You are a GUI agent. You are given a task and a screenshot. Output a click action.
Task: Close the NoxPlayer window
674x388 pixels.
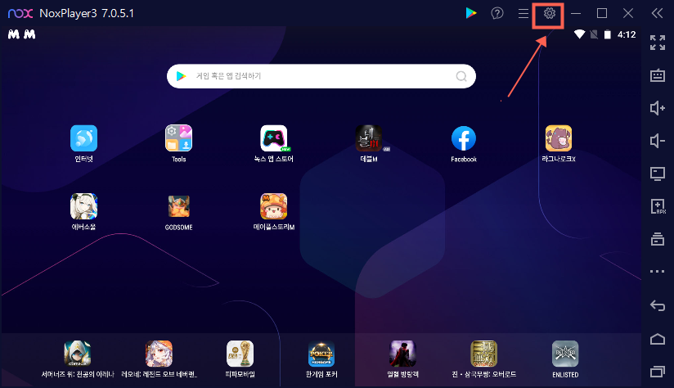[x=628, y=13]
